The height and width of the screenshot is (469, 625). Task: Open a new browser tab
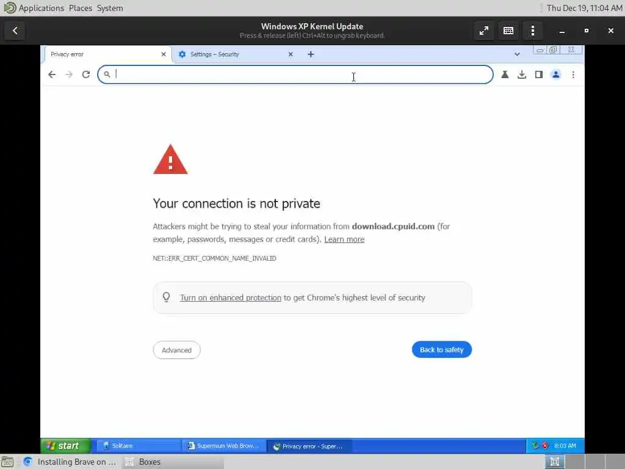pyautogui.click(x=311, y=54)
